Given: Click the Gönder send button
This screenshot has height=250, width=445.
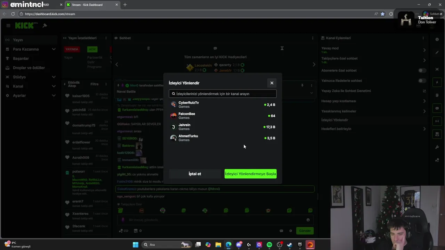Looking at the screenshot, I should click(x=305, y=231).
